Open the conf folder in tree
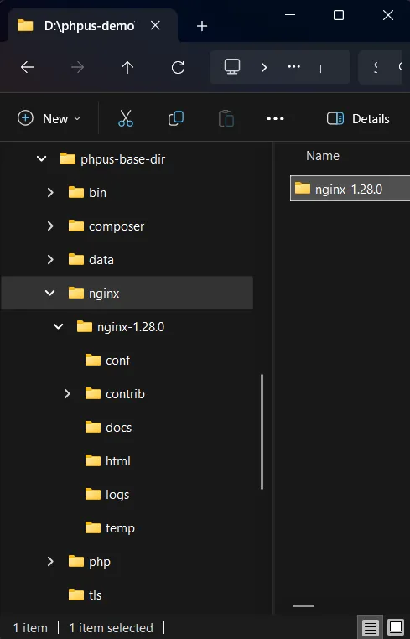 point(117,361)
